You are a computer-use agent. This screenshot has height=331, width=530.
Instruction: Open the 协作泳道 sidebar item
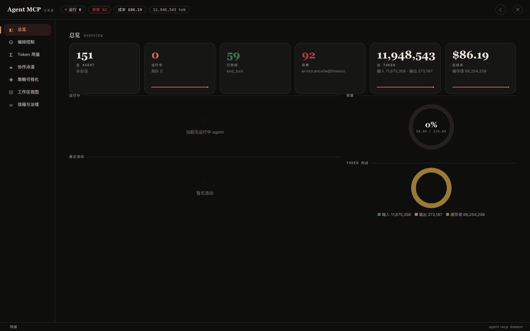27,67
